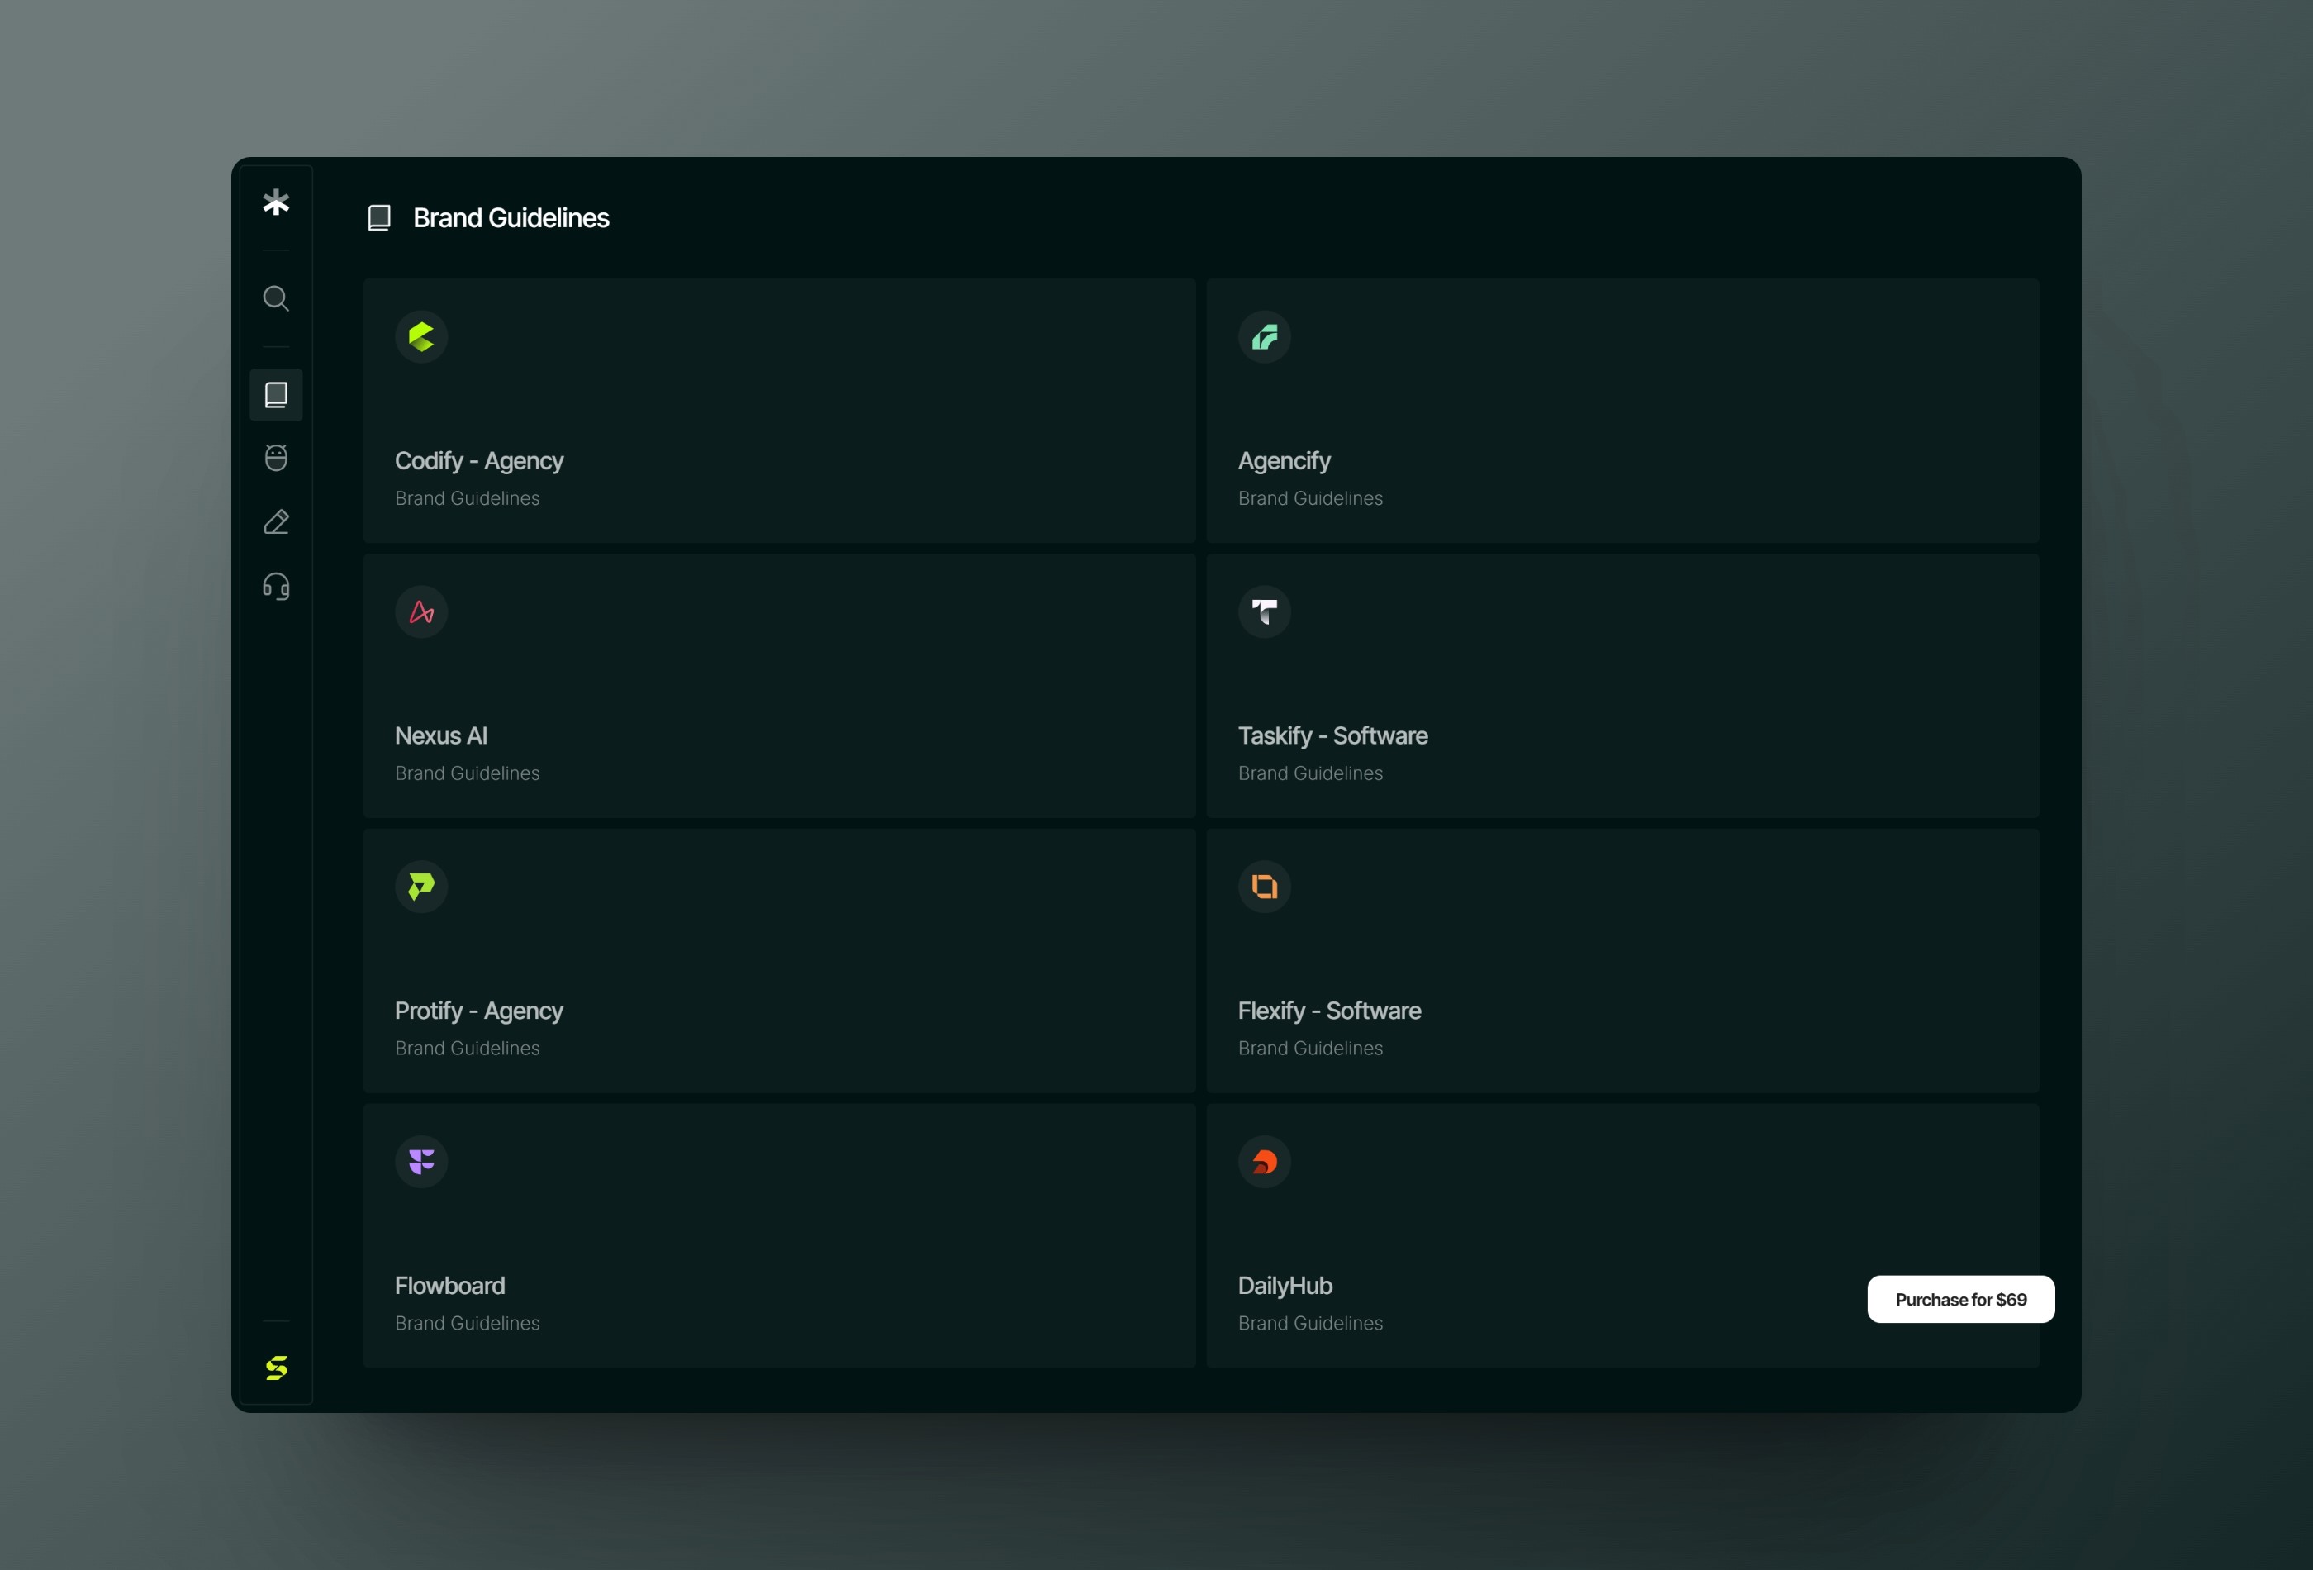
Task: Click the Nexus AI pink logo icon
Action: (x=421, y=611)
